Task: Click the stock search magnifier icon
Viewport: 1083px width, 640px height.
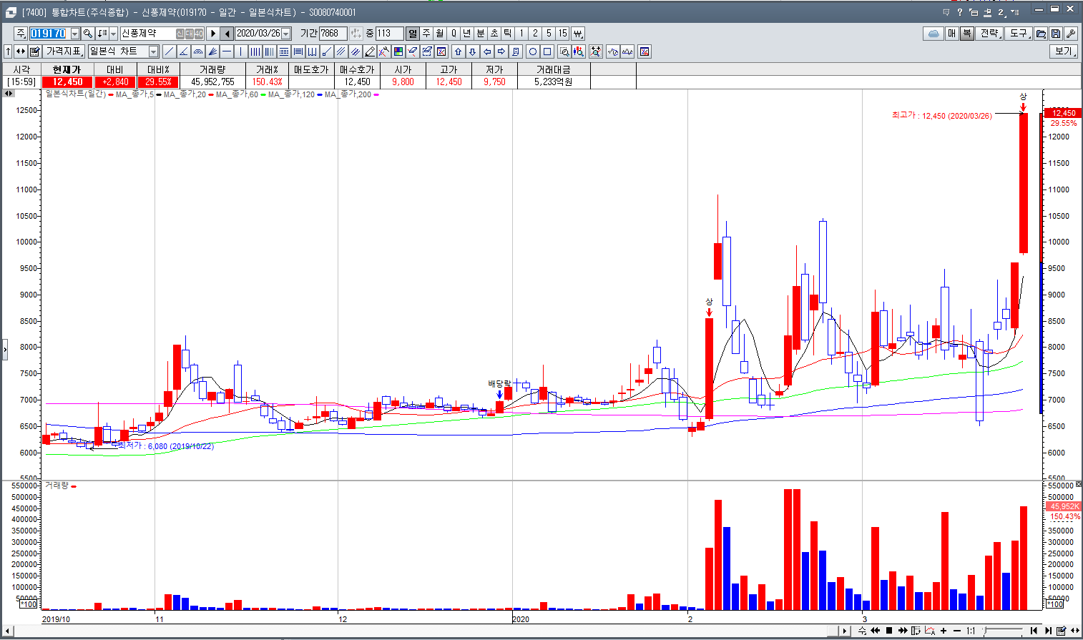Action: coord(88,34)
